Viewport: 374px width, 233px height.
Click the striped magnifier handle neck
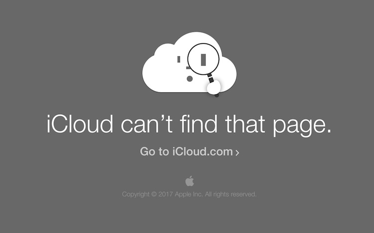coord(210,78)
